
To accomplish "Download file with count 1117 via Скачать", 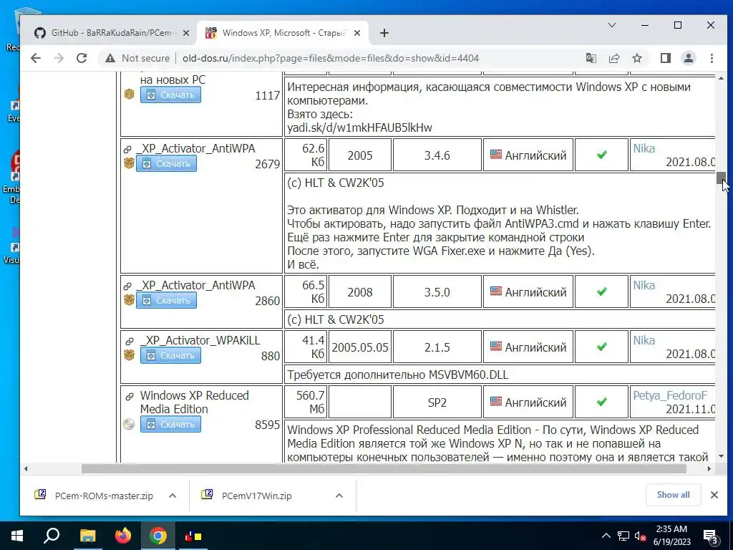I will (x=170, y=95).
